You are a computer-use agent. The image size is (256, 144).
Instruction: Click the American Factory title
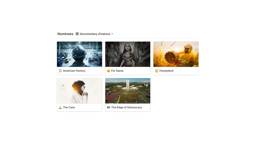point(74,71)
